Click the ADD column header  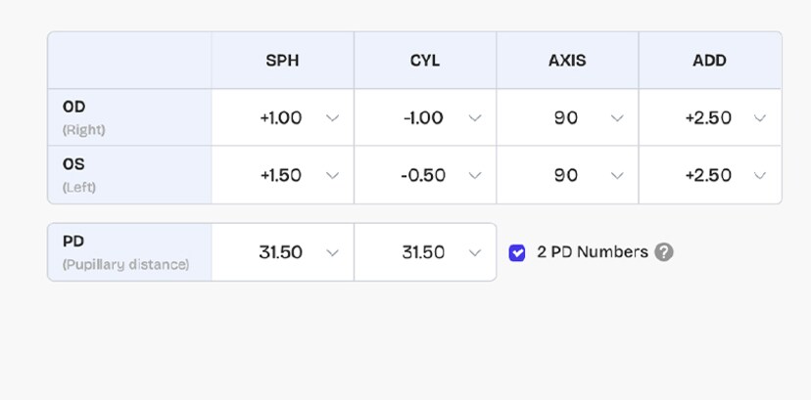(709, 61)
